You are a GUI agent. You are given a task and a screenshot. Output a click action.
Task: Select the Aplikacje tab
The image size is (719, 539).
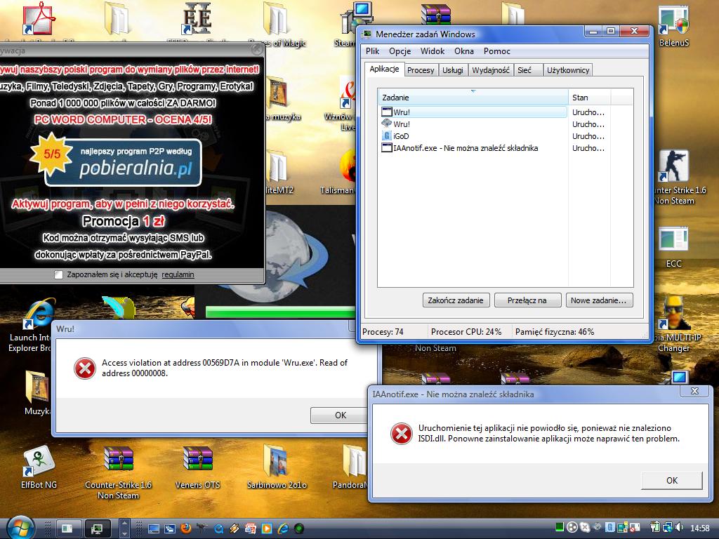[384, 69]
